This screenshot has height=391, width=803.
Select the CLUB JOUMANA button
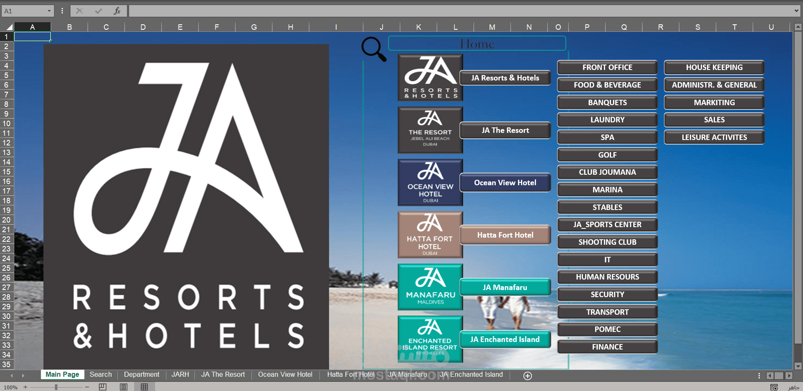point(607,172)
